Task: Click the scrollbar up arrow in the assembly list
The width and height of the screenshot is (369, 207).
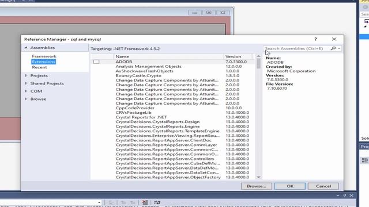Action: 259,56
